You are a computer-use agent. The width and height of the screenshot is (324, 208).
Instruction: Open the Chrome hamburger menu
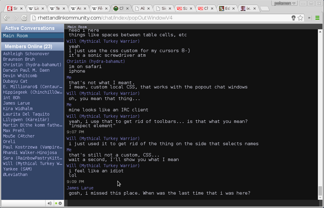[x=317, y=18]
